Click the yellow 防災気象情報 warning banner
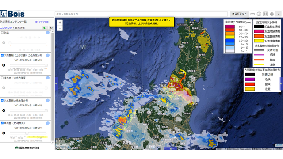 (x=141, y=22)
